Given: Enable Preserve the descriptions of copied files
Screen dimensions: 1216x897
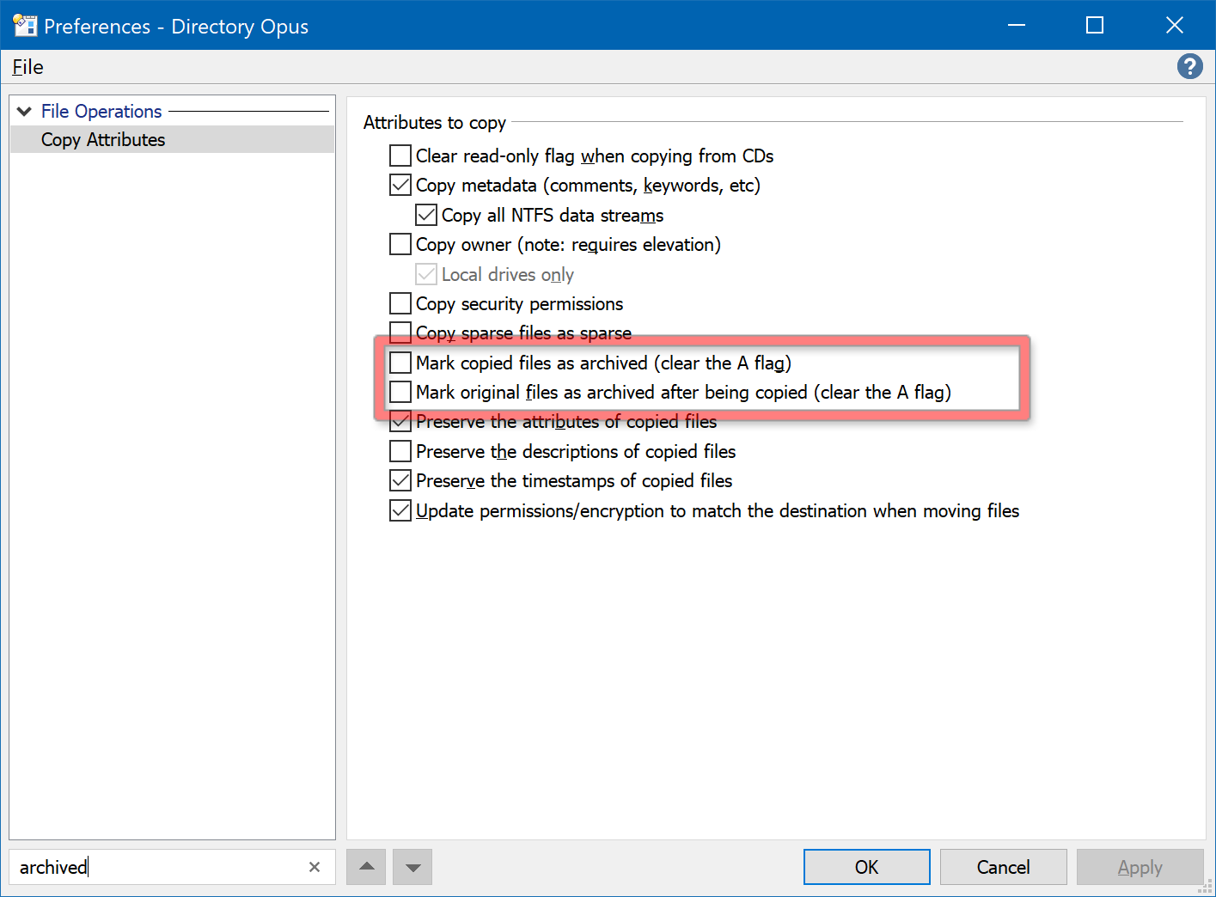Looking at the screenshot, I should point(400,451).
